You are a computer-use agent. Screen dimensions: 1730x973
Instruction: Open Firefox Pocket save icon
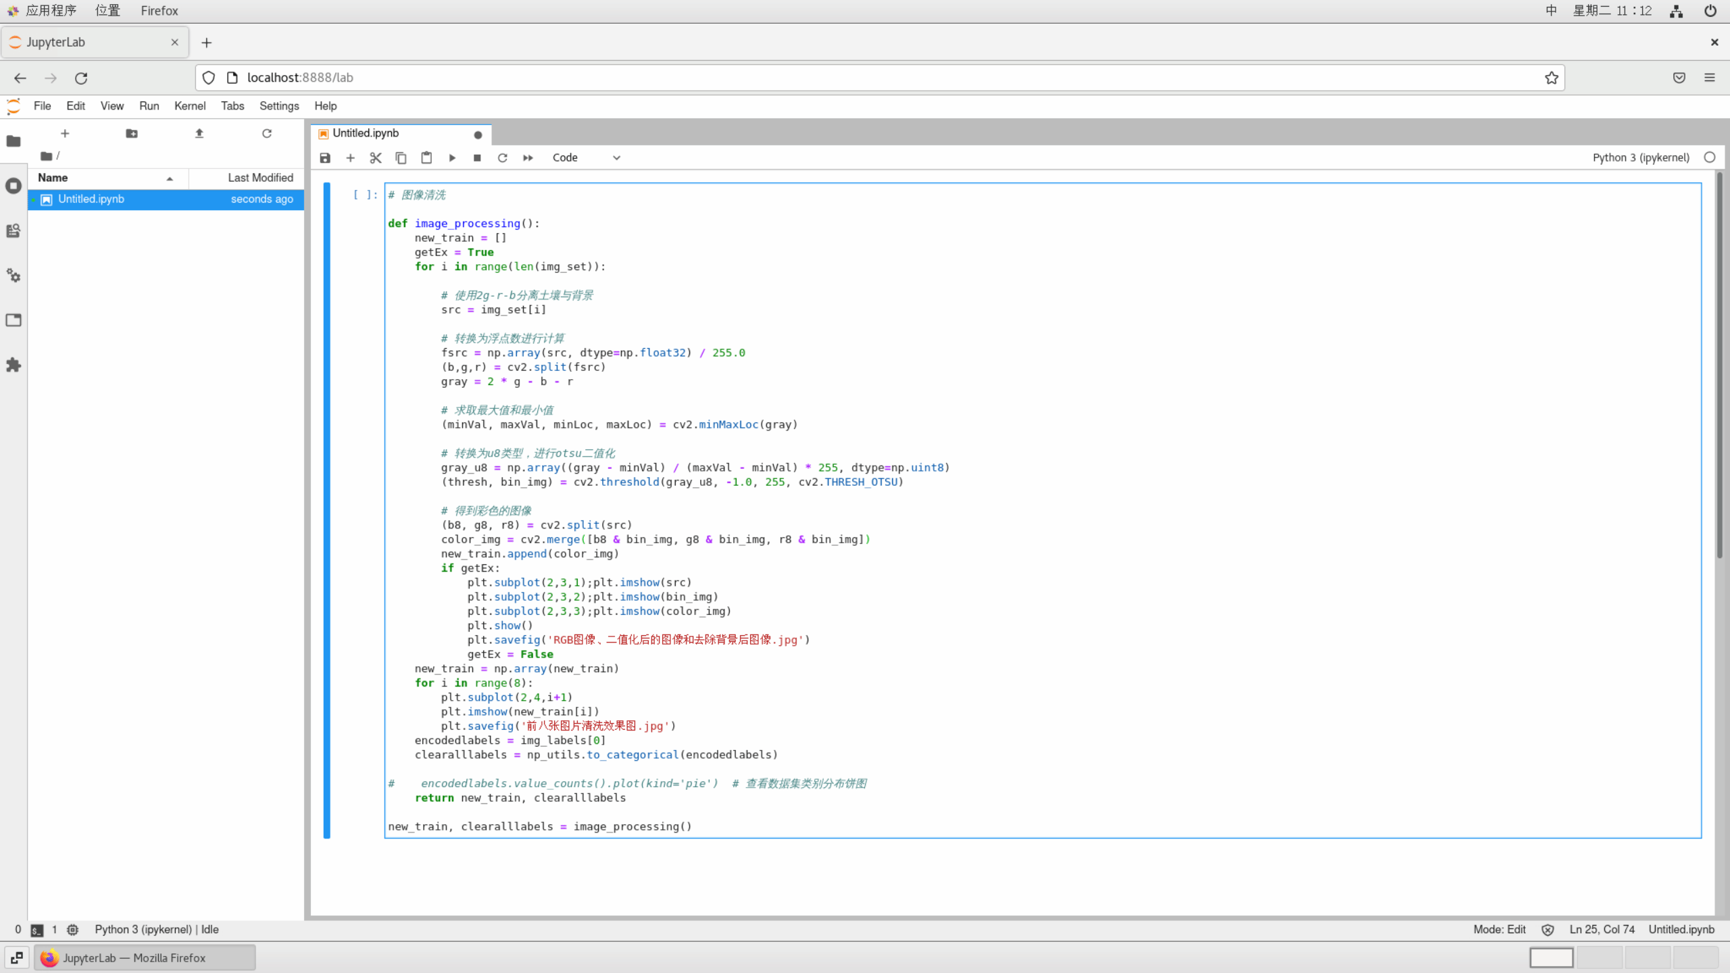[x=1679, y=78]
